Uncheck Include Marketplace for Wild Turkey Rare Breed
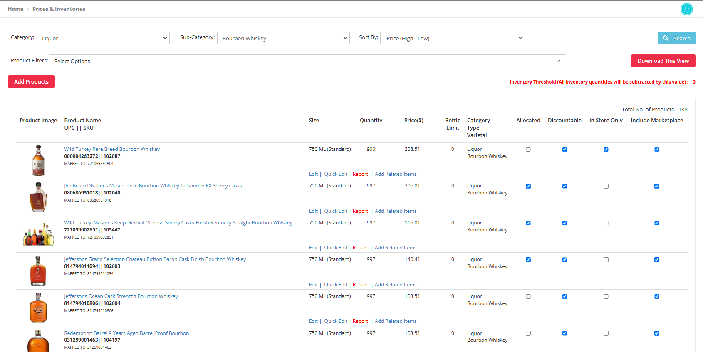Image resolution: width=703 pixels, height=352 pixels. (x=657, y=150)
